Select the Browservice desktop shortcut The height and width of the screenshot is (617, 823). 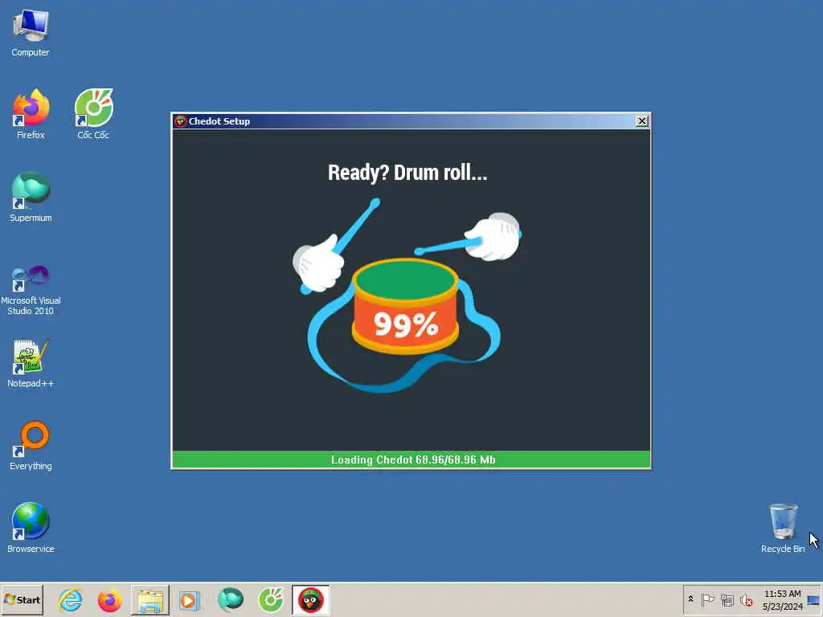click(x=31, y=528)
